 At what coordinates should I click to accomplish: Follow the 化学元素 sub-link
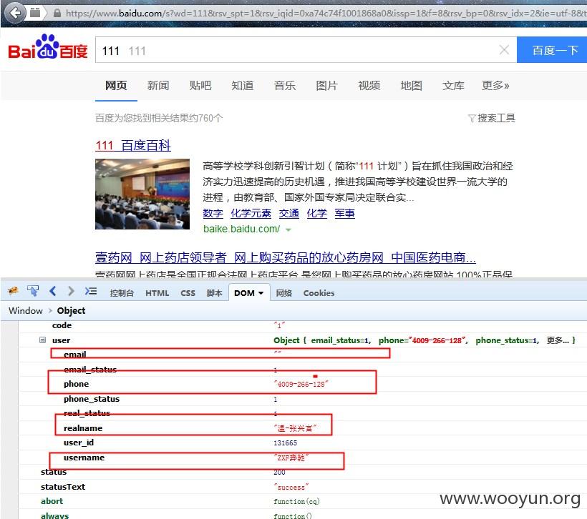251,213
